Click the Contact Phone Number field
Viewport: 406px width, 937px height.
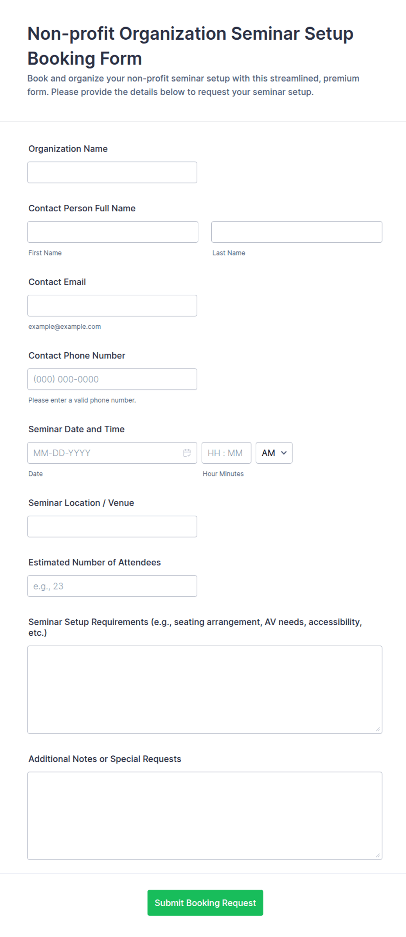(x=112, y=379)
